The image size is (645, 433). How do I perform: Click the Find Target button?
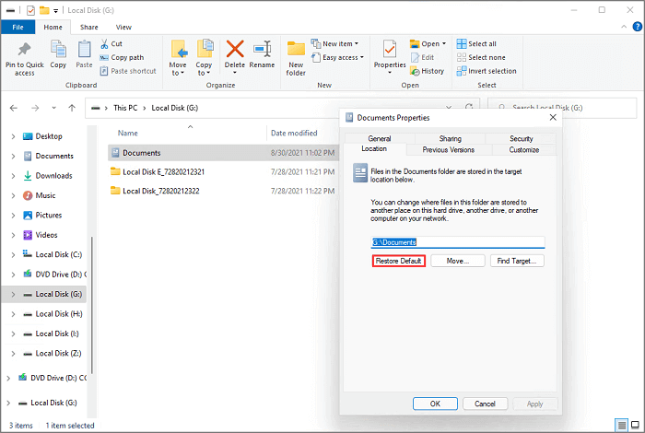pos(517,261)
